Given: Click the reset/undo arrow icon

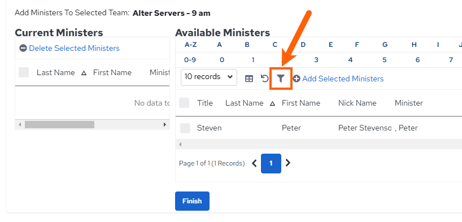Looking at the screenshot, I should pos(264,79).
